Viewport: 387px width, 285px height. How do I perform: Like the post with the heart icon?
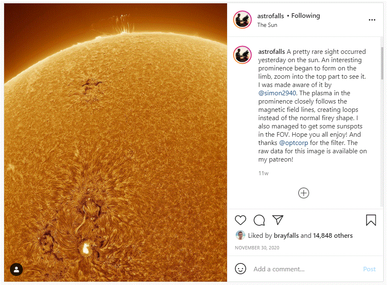click(x=240, y=220)
